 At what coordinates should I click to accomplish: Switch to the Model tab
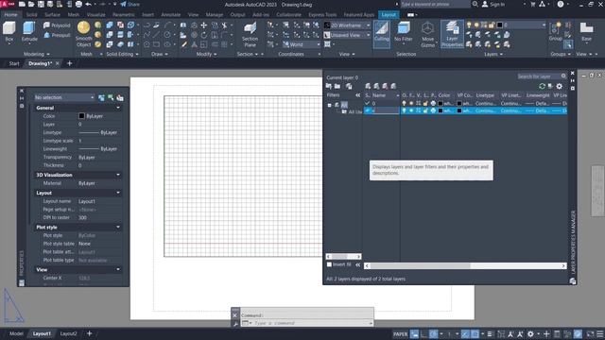(16, 333)
